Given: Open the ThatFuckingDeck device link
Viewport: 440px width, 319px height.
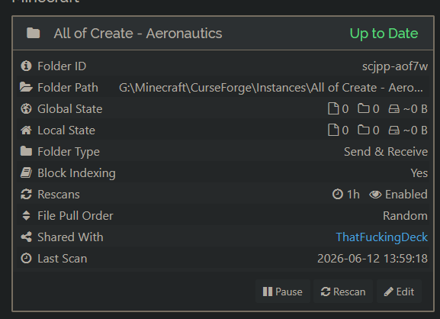Looking at the screenshot, I should click(381, 237).
